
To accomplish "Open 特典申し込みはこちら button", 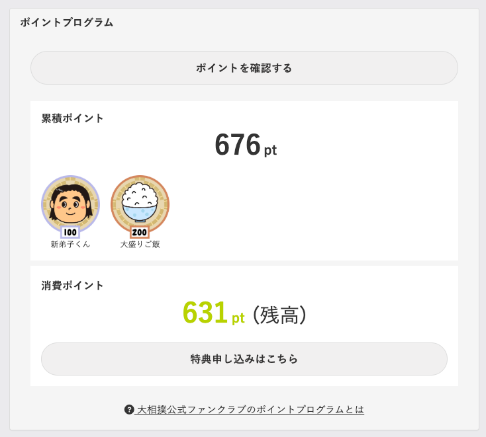I will tap(244, 359).
